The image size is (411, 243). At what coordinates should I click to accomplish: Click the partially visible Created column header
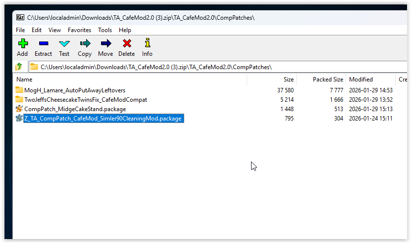coord(402,80)
